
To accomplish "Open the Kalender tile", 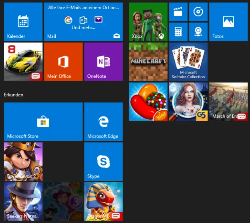I will tap(23, 22).
